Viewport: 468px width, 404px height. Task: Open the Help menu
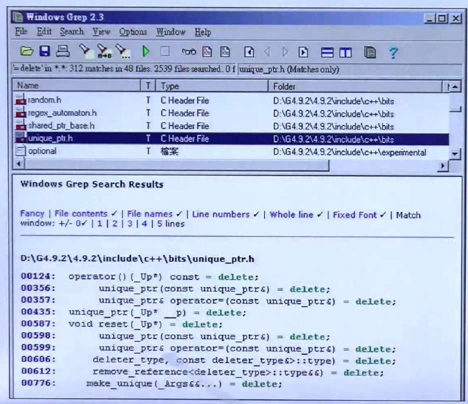coord(202,32)
